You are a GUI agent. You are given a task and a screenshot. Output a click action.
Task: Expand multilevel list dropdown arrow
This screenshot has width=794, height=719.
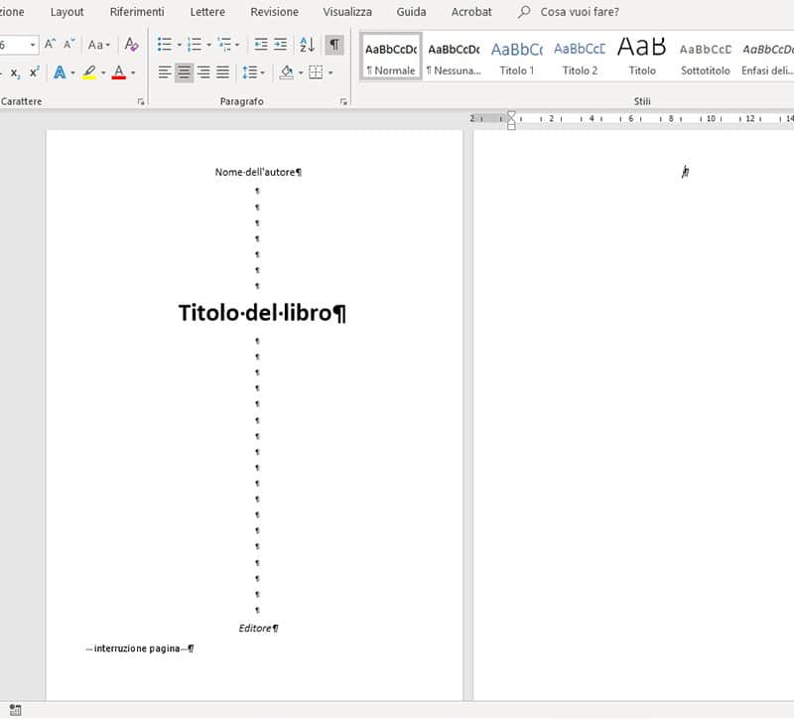(237, 45)
